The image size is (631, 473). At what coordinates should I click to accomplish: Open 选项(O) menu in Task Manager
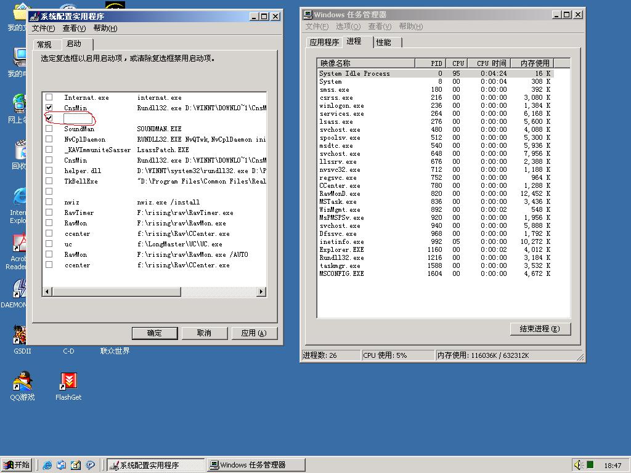coord(348,26)
